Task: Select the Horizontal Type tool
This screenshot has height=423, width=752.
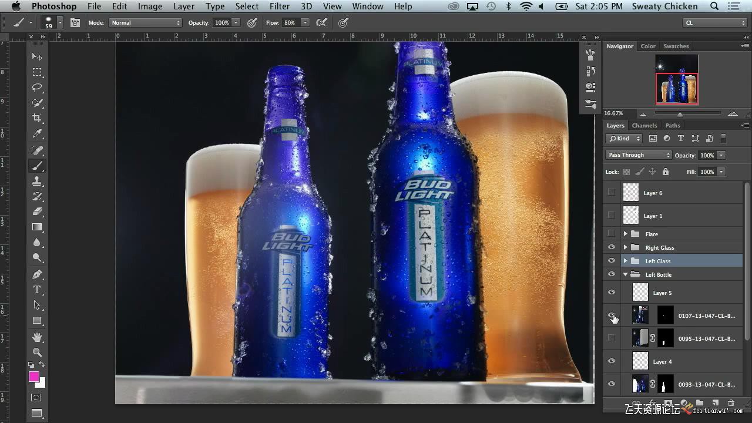Action: coord(37,290)
